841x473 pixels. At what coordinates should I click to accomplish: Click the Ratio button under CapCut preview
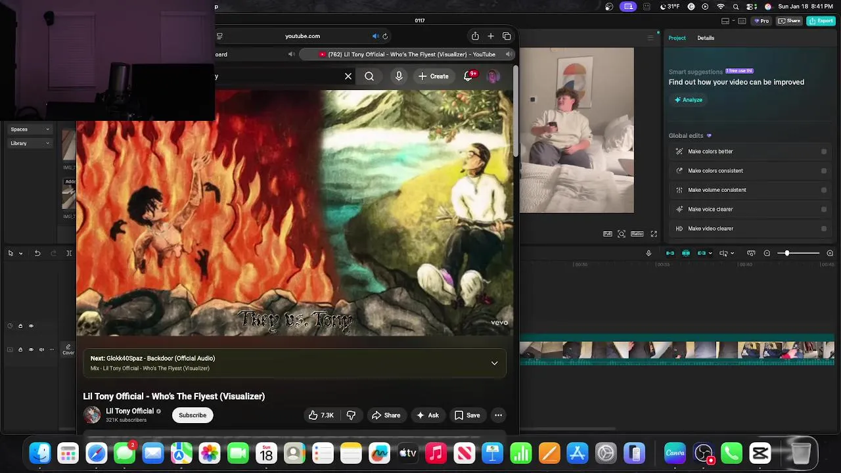[637, 234]
